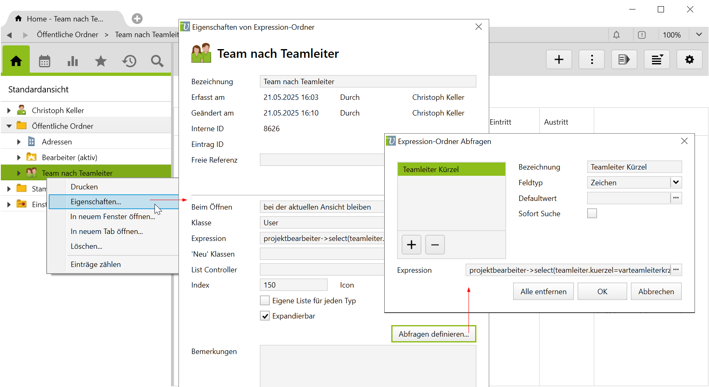Show favorites via the star icon

[101, 61]
